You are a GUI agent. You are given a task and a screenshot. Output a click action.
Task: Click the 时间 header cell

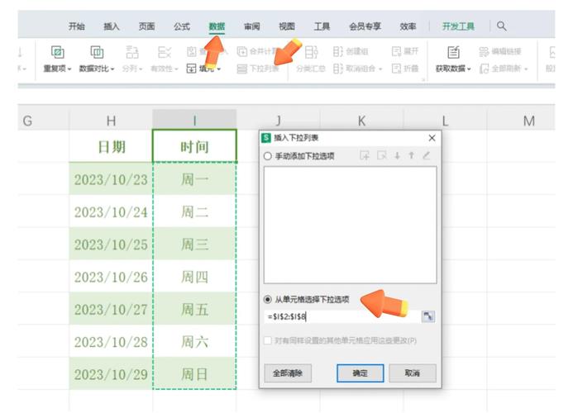pyautogui.click(x=194, y=146)
